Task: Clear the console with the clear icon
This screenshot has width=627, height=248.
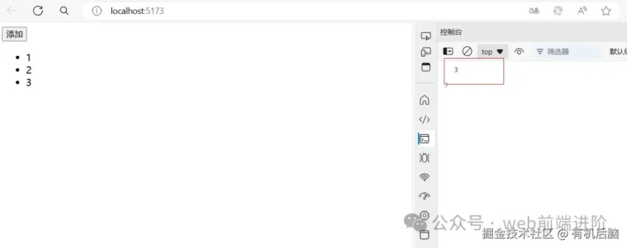Action: click(x=467, y=51)
